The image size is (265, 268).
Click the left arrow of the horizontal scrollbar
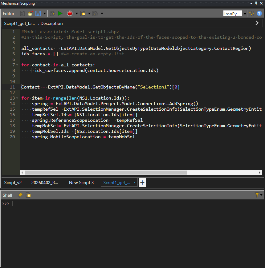pos(22,173)
